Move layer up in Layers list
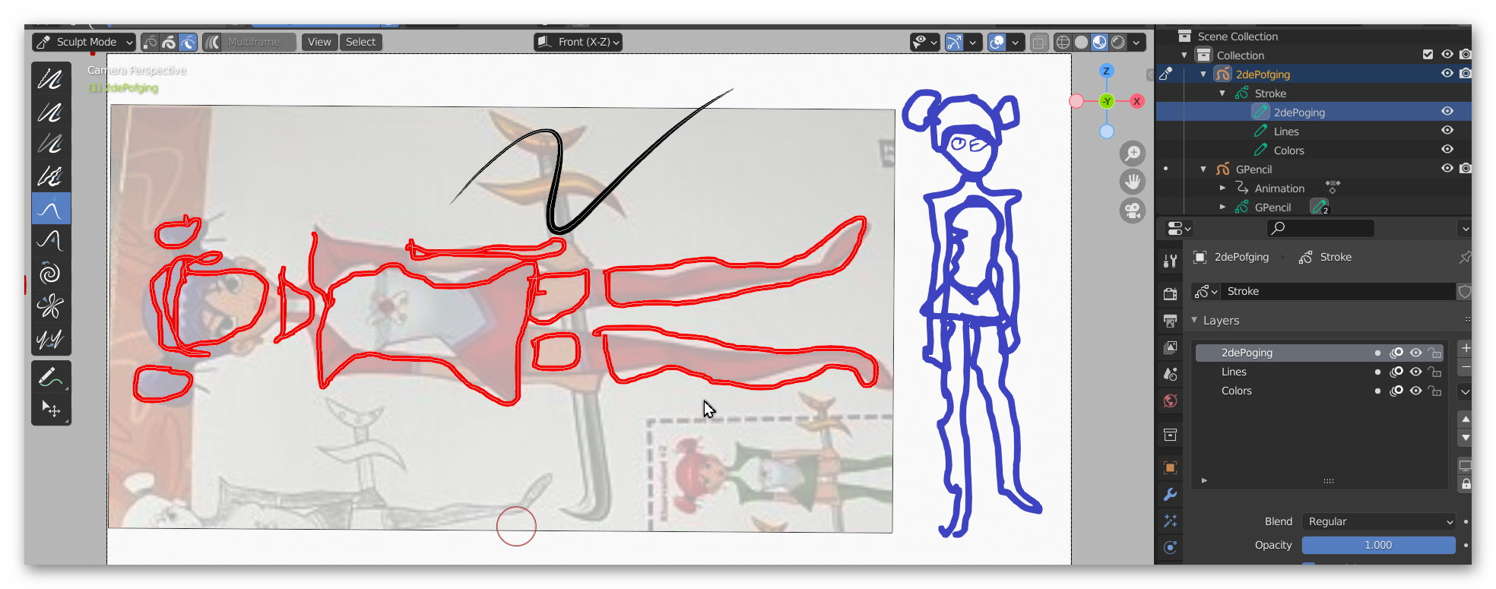The height and width of the screenshot is (589, 1496). [1465, 419]
